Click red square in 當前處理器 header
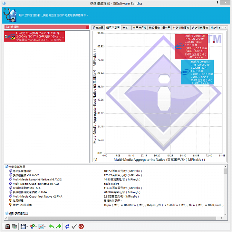The height and width of the screenshot is (232, 232). tap(87, 27)
